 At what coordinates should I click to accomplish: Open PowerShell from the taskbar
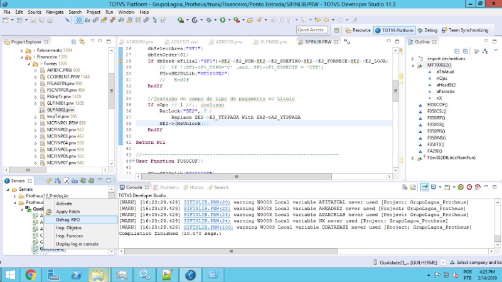click(x=76, y=275)
